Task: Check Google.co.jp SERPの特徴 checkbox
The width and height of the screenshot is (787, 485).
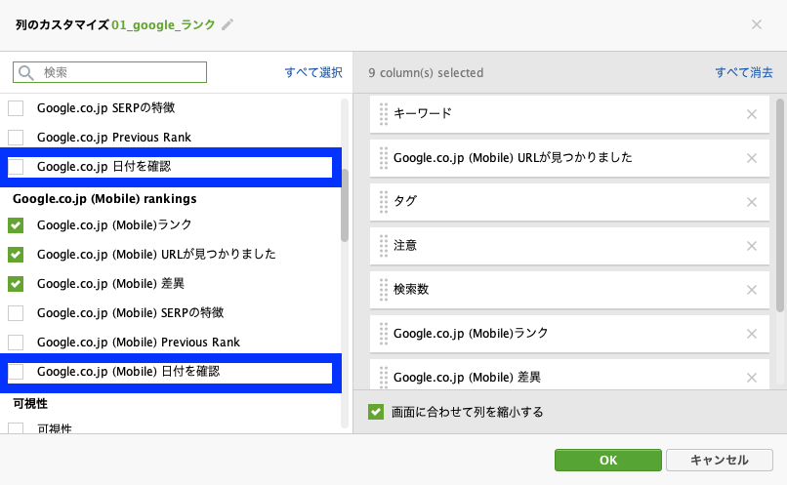Action: point(16,108)
